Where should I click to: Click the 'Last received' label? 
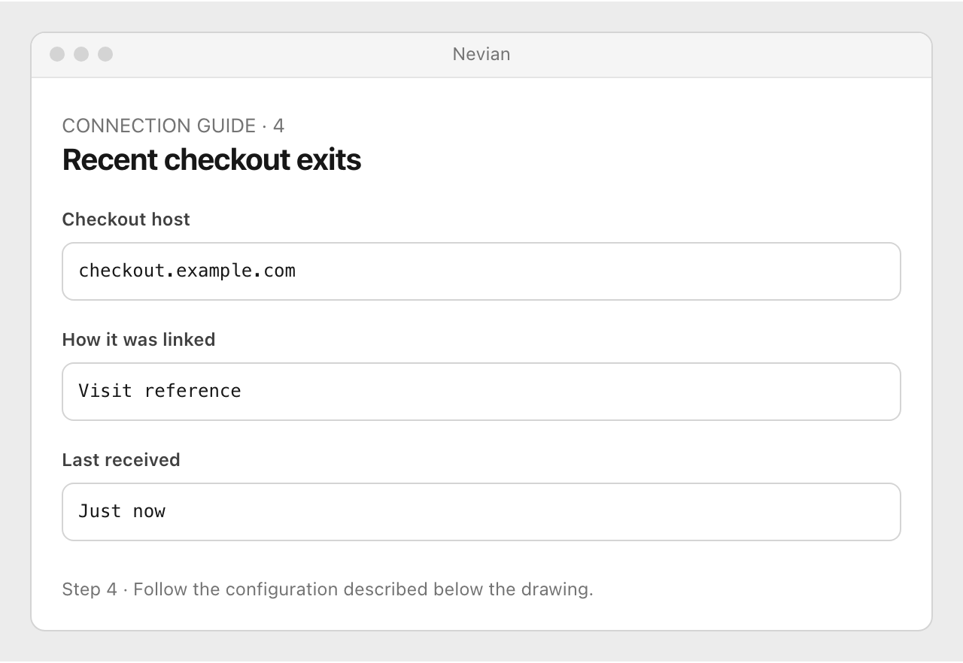tap(121, 460)
